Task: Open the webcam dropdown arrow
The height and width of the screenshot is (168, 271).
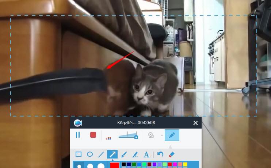Action: [162, 135]
